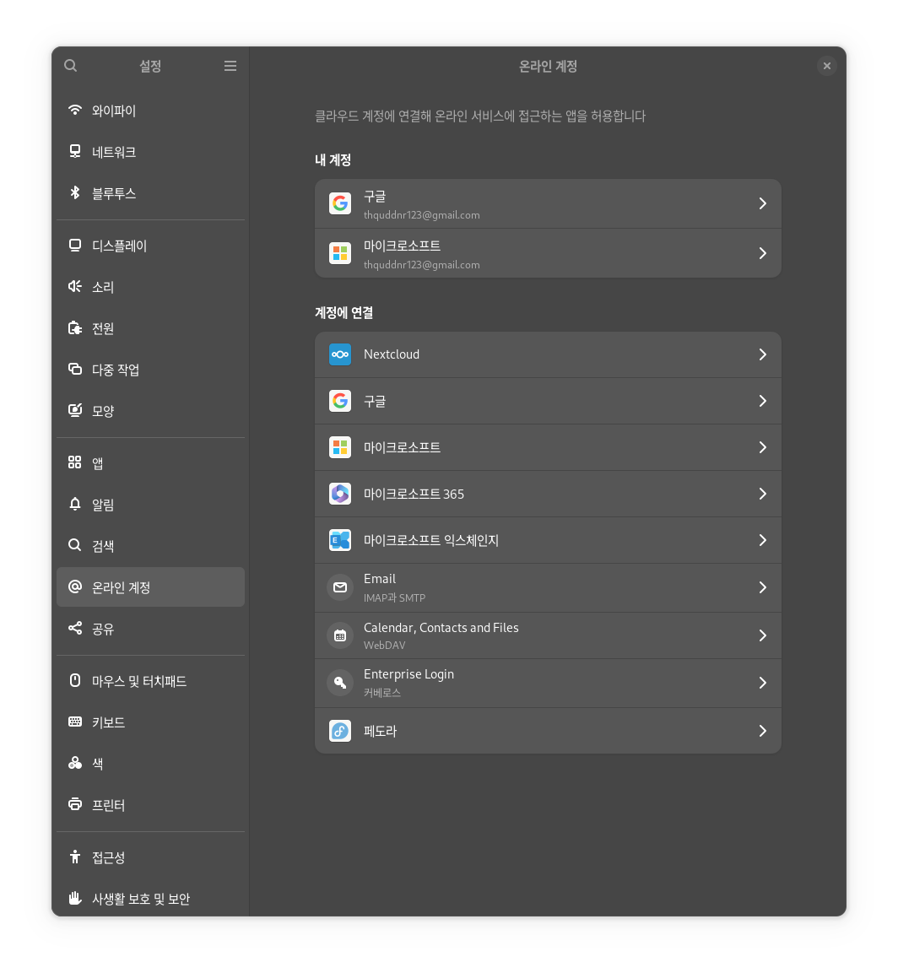Click the Fedora logo icon
This screenshot has width=898, height=973.
pos(340,731)
